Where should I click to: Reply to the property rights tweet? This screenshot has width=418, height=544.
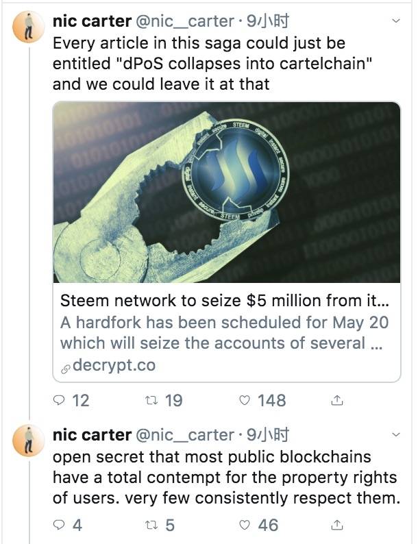60,525
